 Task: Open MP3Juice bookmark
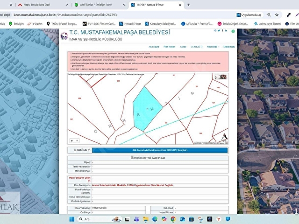197,24
